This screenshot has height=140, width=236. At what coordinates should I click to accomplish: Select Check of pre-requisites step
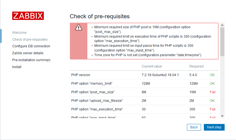point(30,40)
